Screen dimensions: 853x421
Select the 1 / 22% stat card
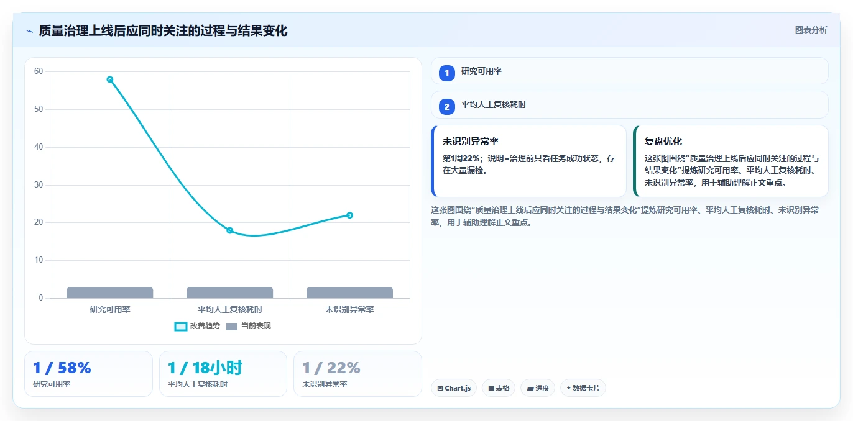[357, 374]
